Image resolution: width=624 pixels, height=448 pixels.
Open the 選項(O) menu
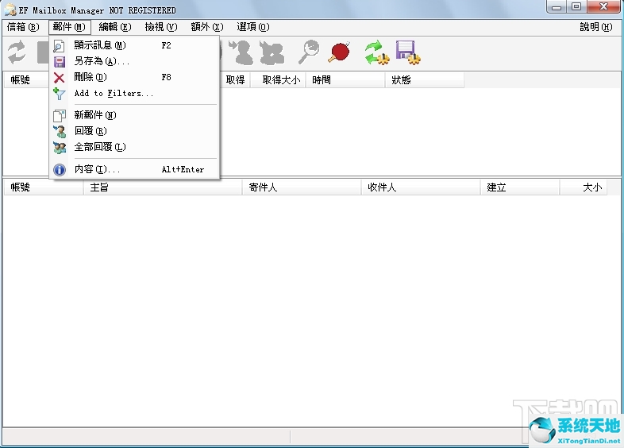click(253, 27)
